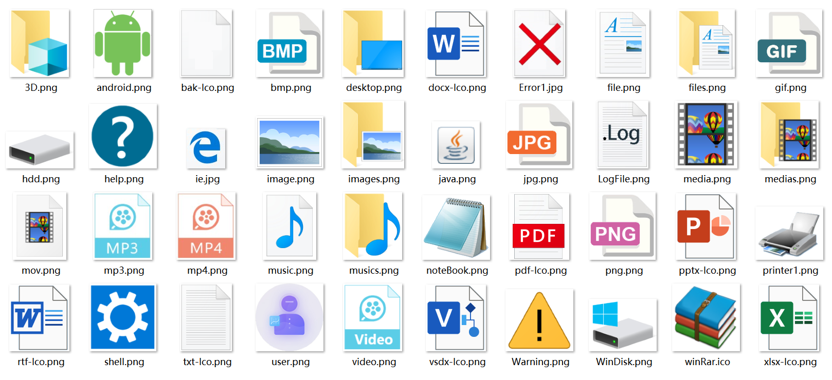
Task: Open the desktop.png folder icon
Action: point(373,43)
